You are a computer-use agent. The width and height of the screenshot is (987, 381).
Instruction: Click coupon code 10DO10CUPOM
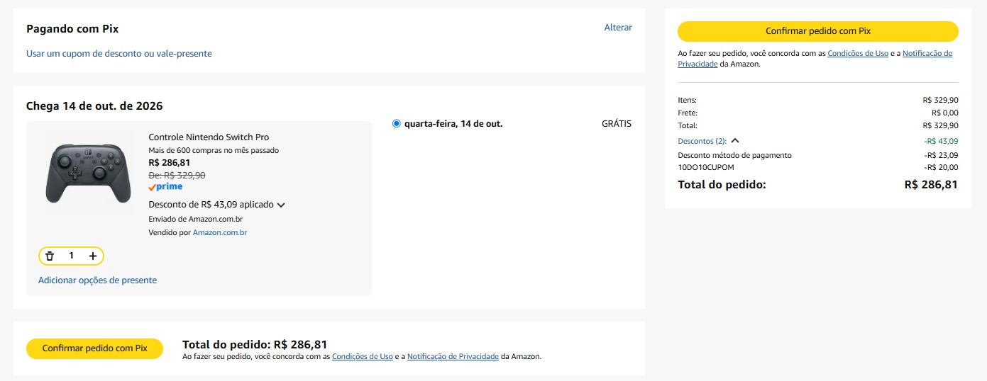pos(706,168)
